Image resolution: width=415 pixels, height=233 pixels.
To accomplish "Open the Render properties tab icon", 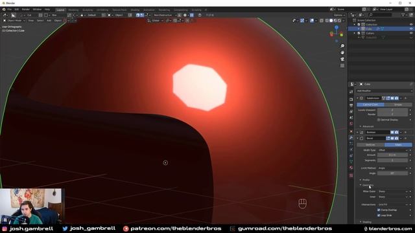I will tap(351, 100).
